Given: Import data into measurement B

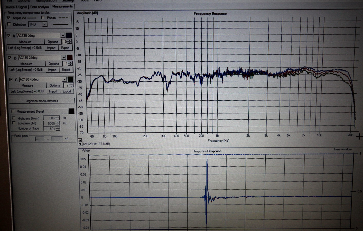Looking at the screenshot, I should click(x=52, y=70).
